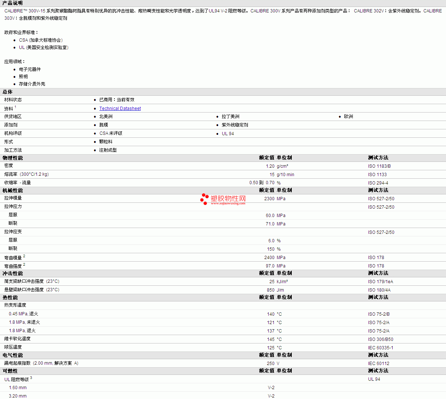Viewport: 446px width, 399px height.
Task: Click the 物理性能 section header
Action: pos(13,158)
